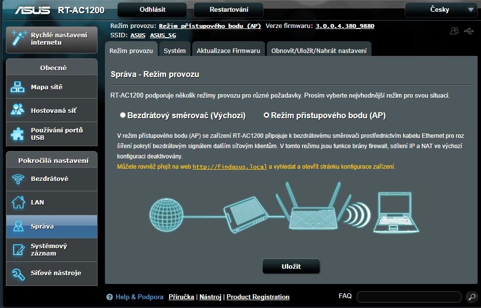Click the Mapa sítě network icon
This screenshot has width=481, height=308.
click(x=18, y=87)
